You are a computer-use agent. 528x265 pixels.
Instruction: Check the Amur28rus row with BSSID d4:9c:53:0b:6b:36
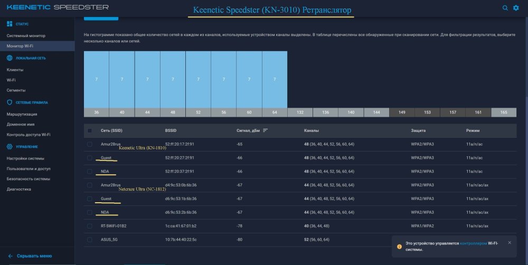click(x=90, y=185)
